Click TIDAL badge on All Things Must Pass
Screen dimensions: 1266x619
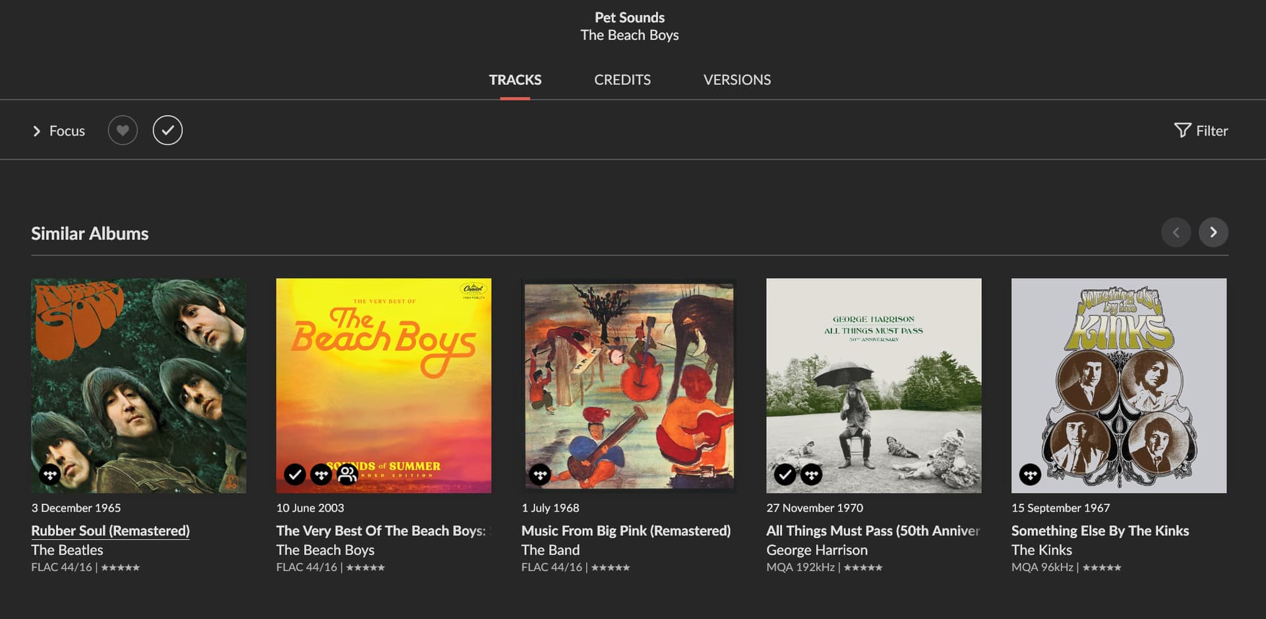pos(811,474)
